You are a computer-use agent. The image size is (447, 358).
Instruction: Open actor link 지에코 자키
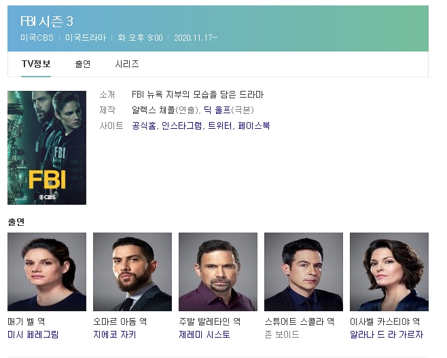(x=115, y=334)
